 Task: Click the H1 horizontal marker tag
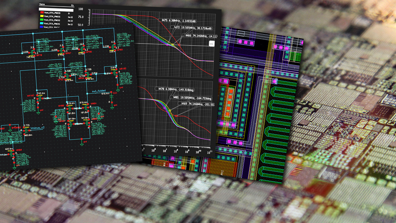pyautogui.click(x=212, y=44)
